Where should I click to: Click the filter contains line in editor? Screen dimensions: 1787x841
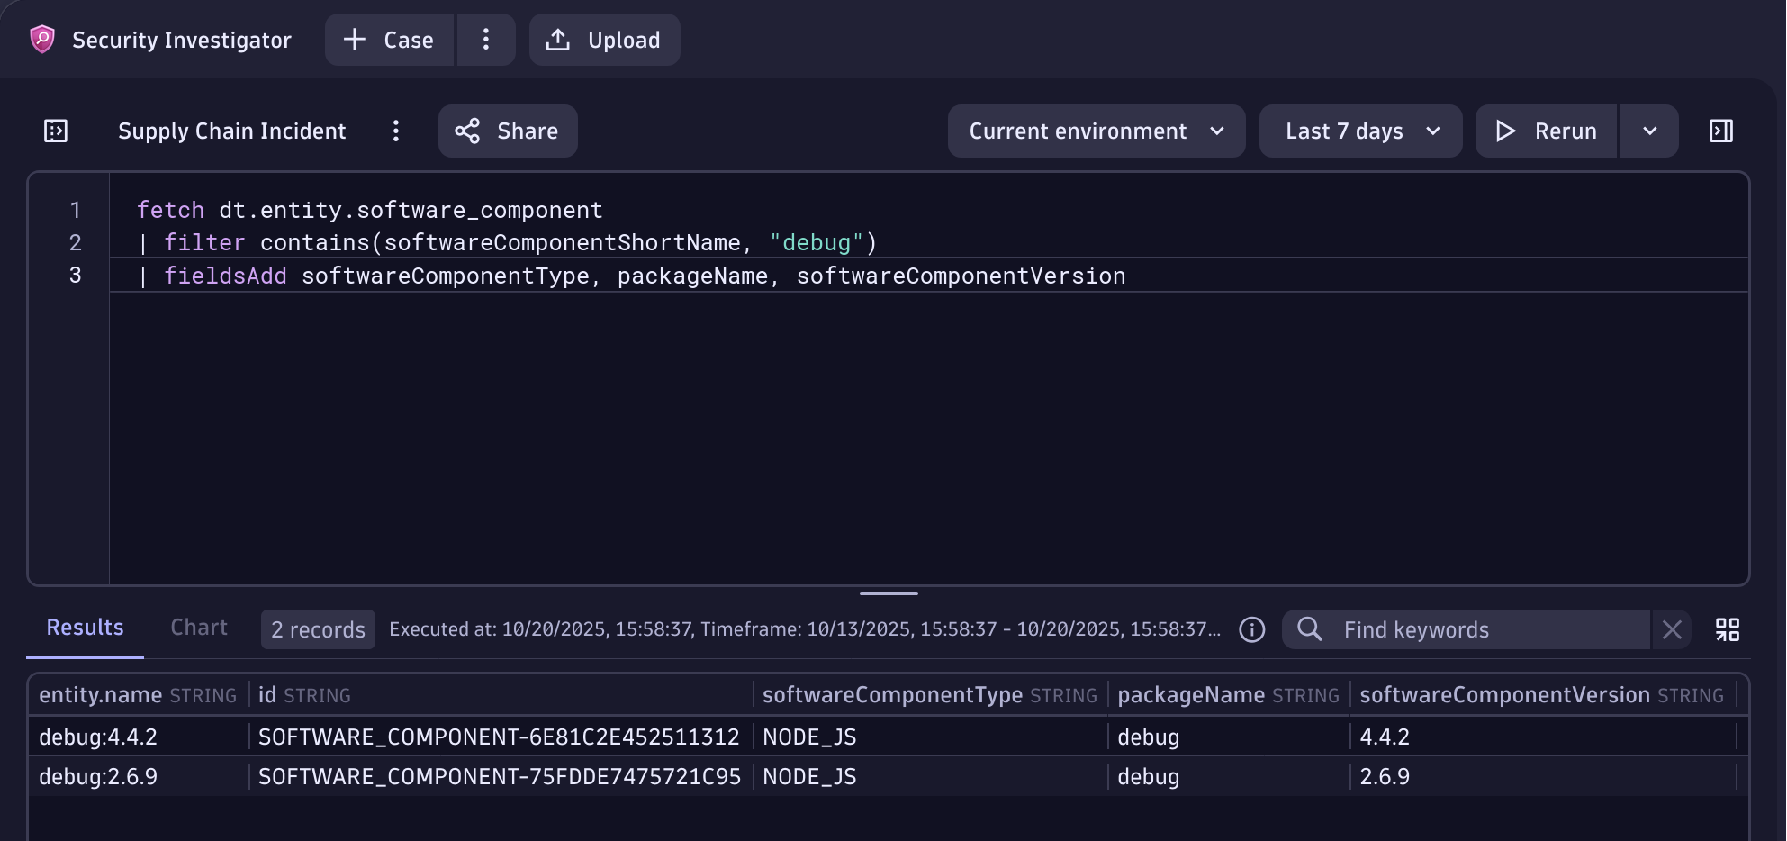(x=508, y=242)
